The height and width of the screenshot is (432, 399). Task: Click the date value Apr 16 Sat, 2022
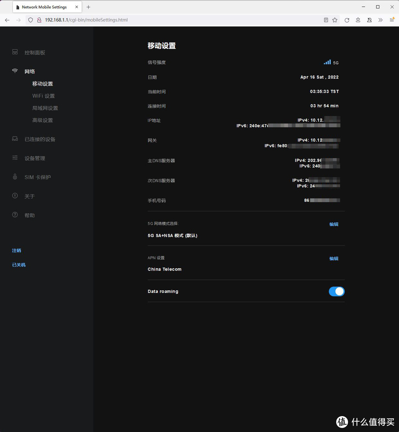point(320,77)
